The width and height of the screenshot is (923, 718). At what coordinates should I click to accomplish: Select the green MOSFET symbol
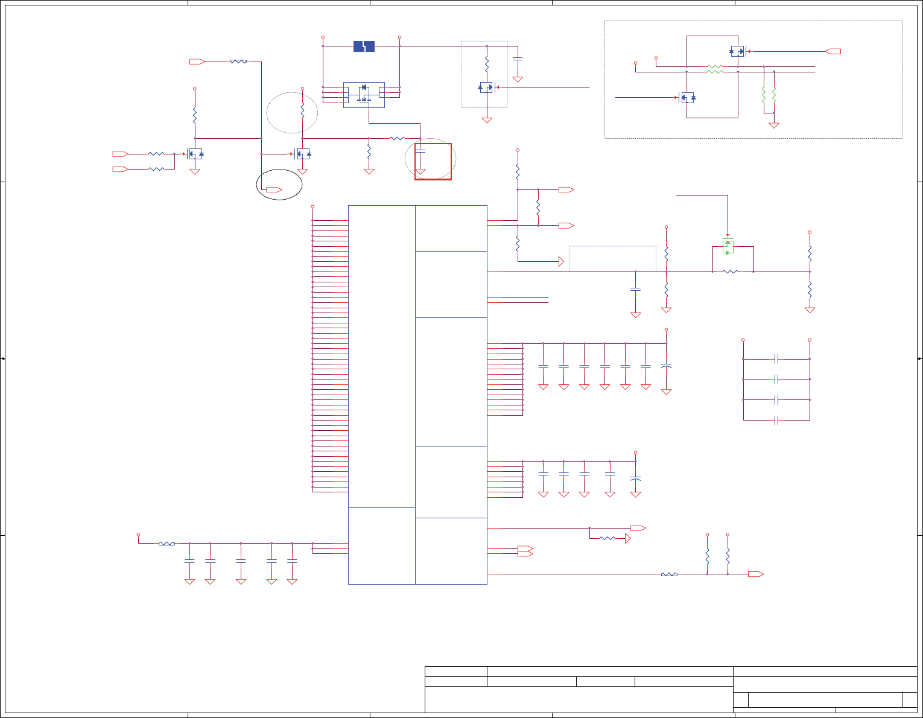point(728,247)
